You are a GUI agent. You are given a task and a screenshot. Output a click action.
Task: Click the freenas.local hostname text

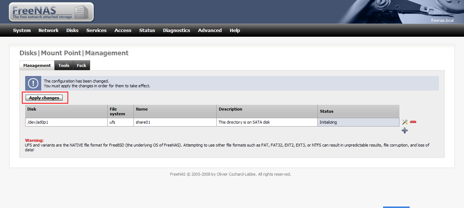click(x=442, y=20)
